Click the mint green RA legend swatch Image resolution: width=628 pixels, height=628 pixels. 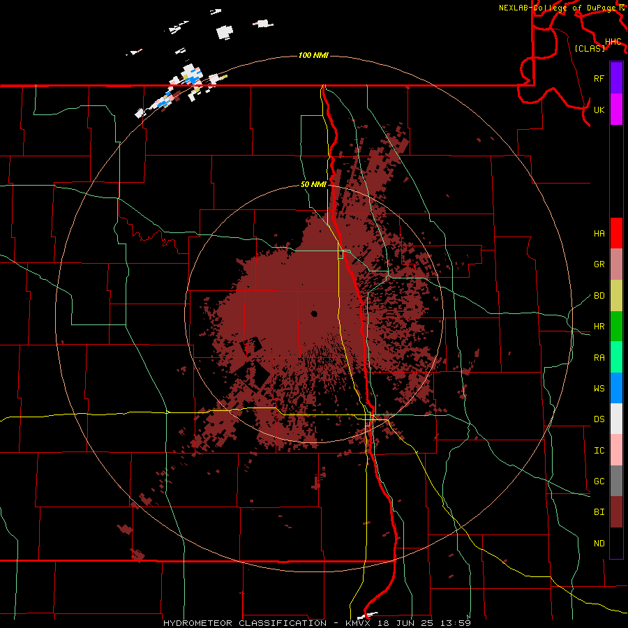(x=616, y=357)
